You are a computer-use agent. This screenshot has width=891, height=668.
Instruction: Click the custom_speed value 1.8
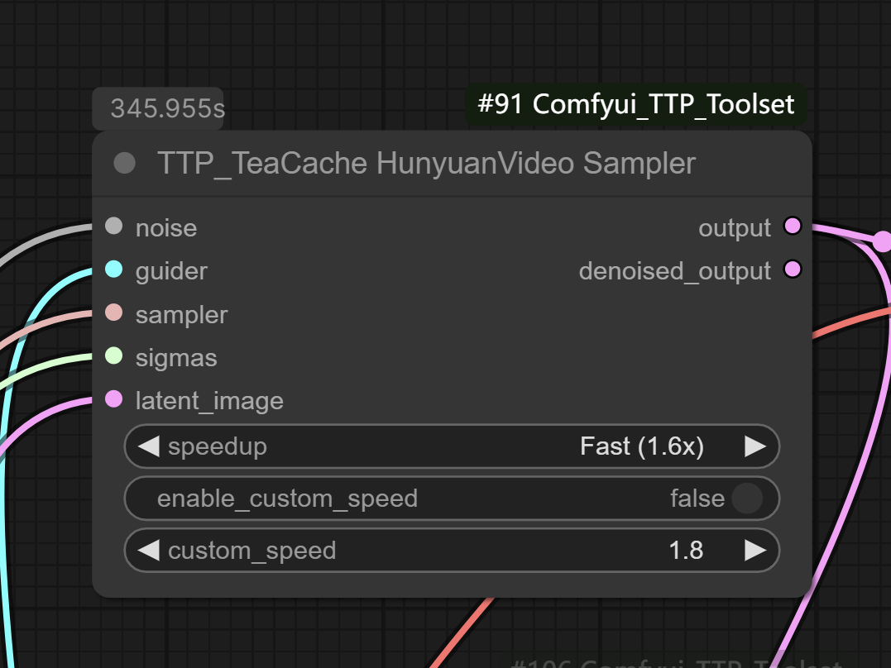tap(686, 551)
